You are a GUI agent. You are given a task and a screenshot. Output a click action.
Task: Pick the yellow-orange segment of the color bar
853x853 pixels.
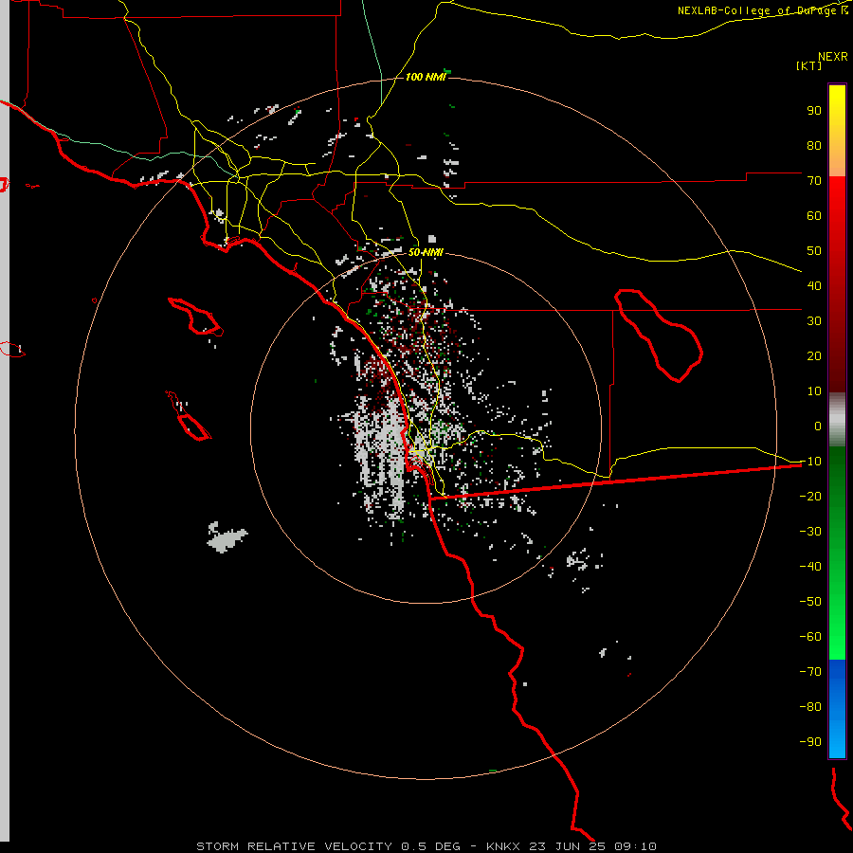tap(837, 131)
